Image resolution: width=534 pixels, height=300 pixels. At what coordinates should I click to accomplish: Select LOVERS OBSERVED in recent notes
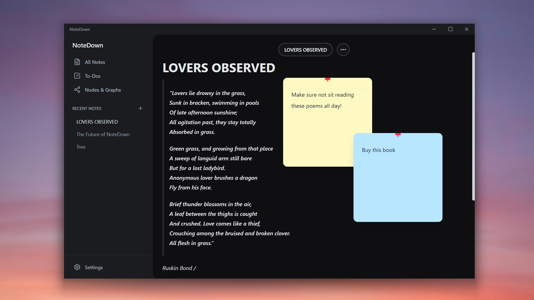tap(97, 122)
